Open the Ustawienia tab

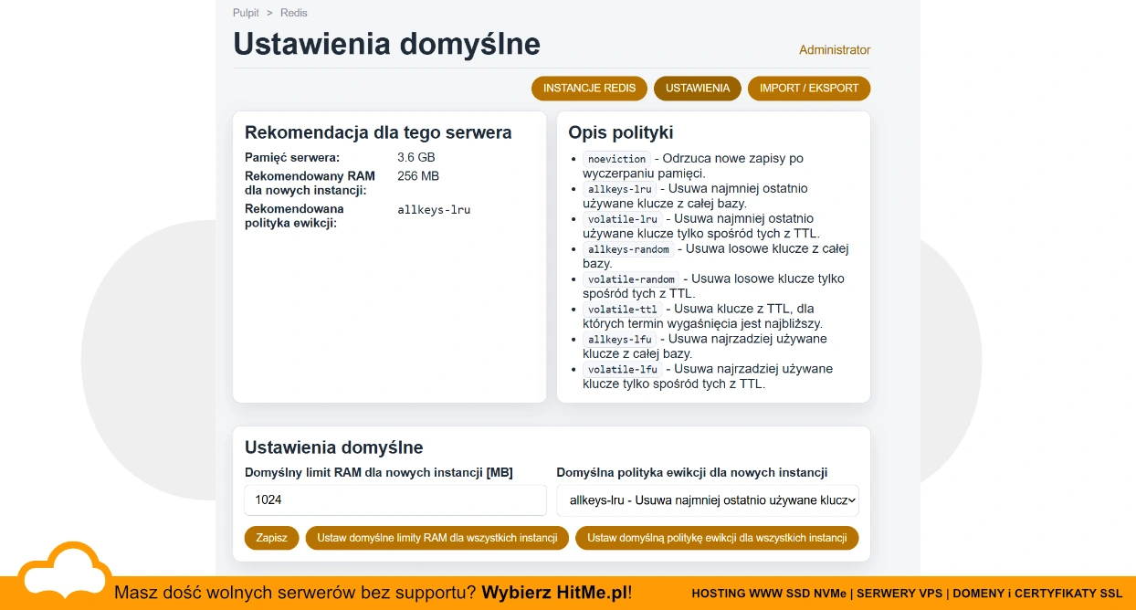pyautogui.click(x=698, y=89)
